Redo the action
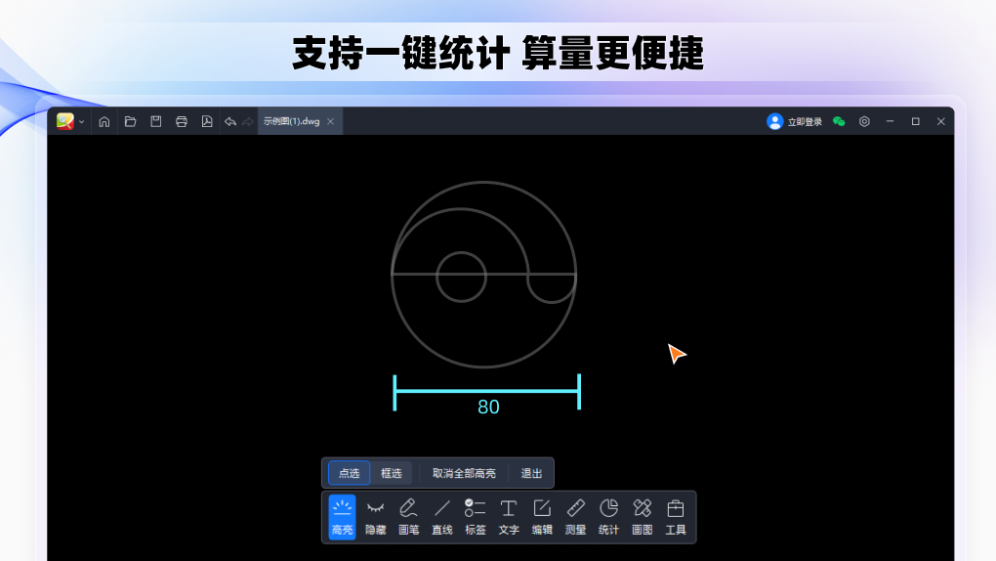Viewport: 996px width, 561px height. pos(248,121)
